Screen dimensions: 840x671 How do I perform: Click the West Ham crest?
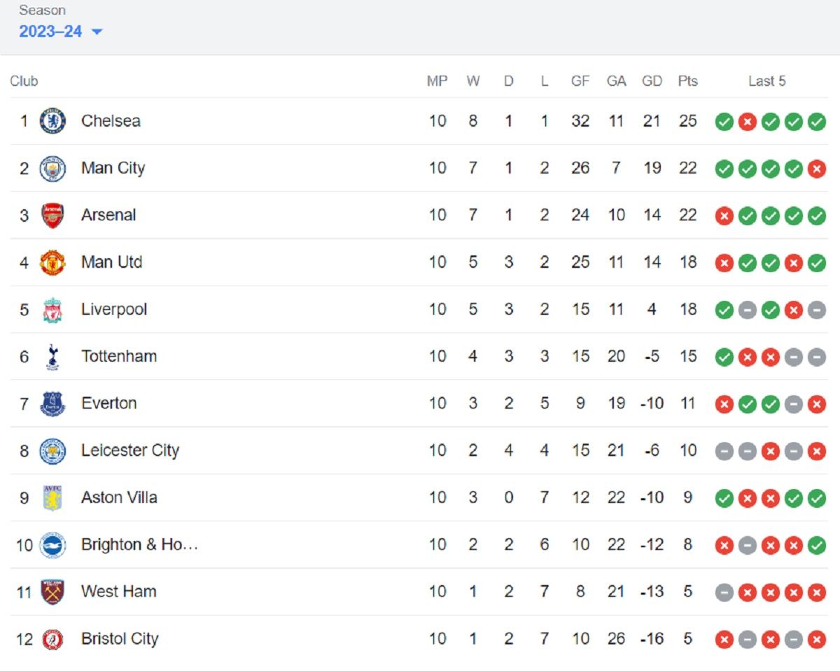[x=52, y=591]
